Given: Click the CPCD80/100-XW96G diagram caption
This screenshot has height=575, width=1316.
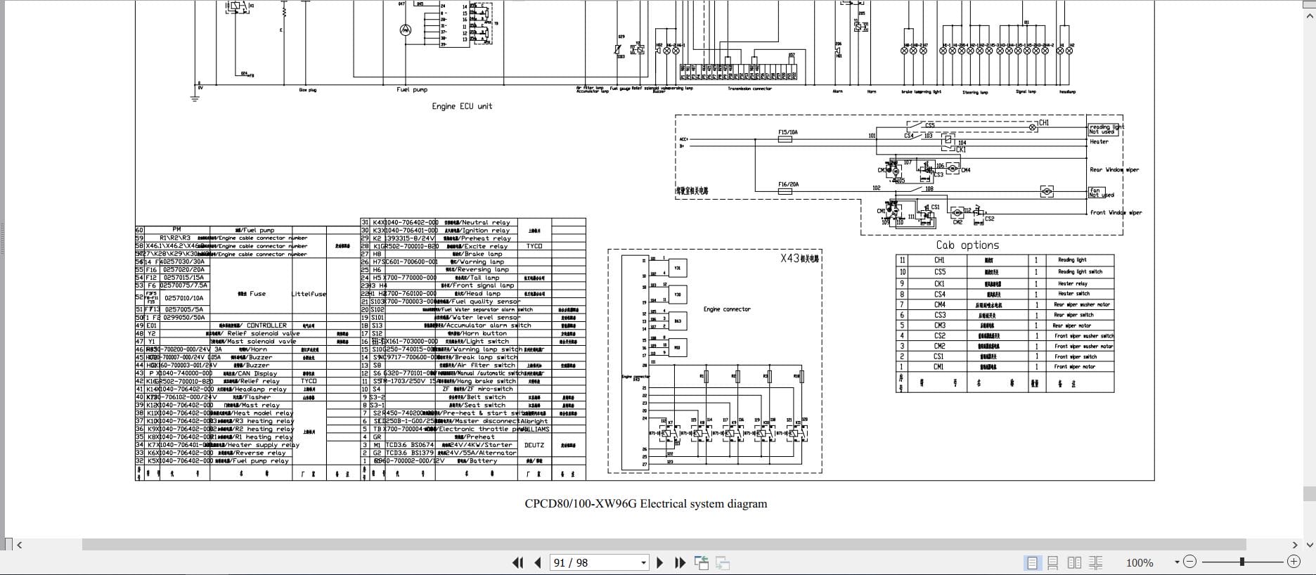Looking at the screenshot, I should [x=645, y=504].
